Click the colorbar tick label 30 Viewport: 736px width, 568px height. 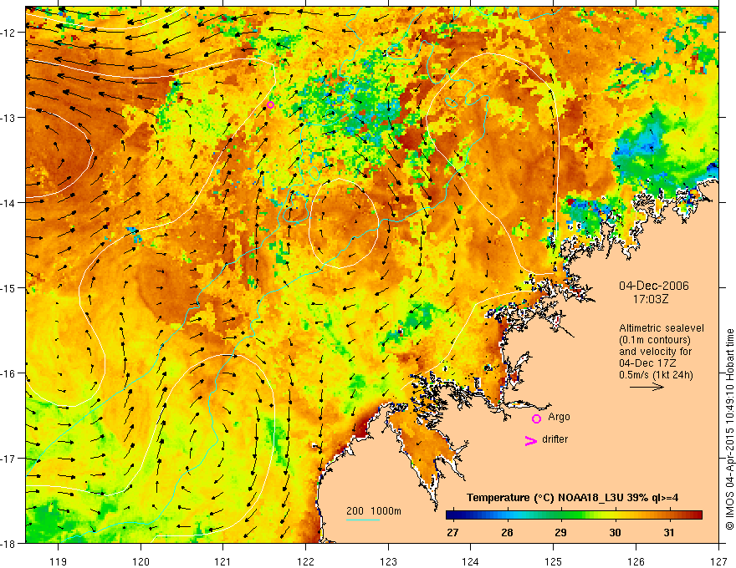click(x=615, y=533)
